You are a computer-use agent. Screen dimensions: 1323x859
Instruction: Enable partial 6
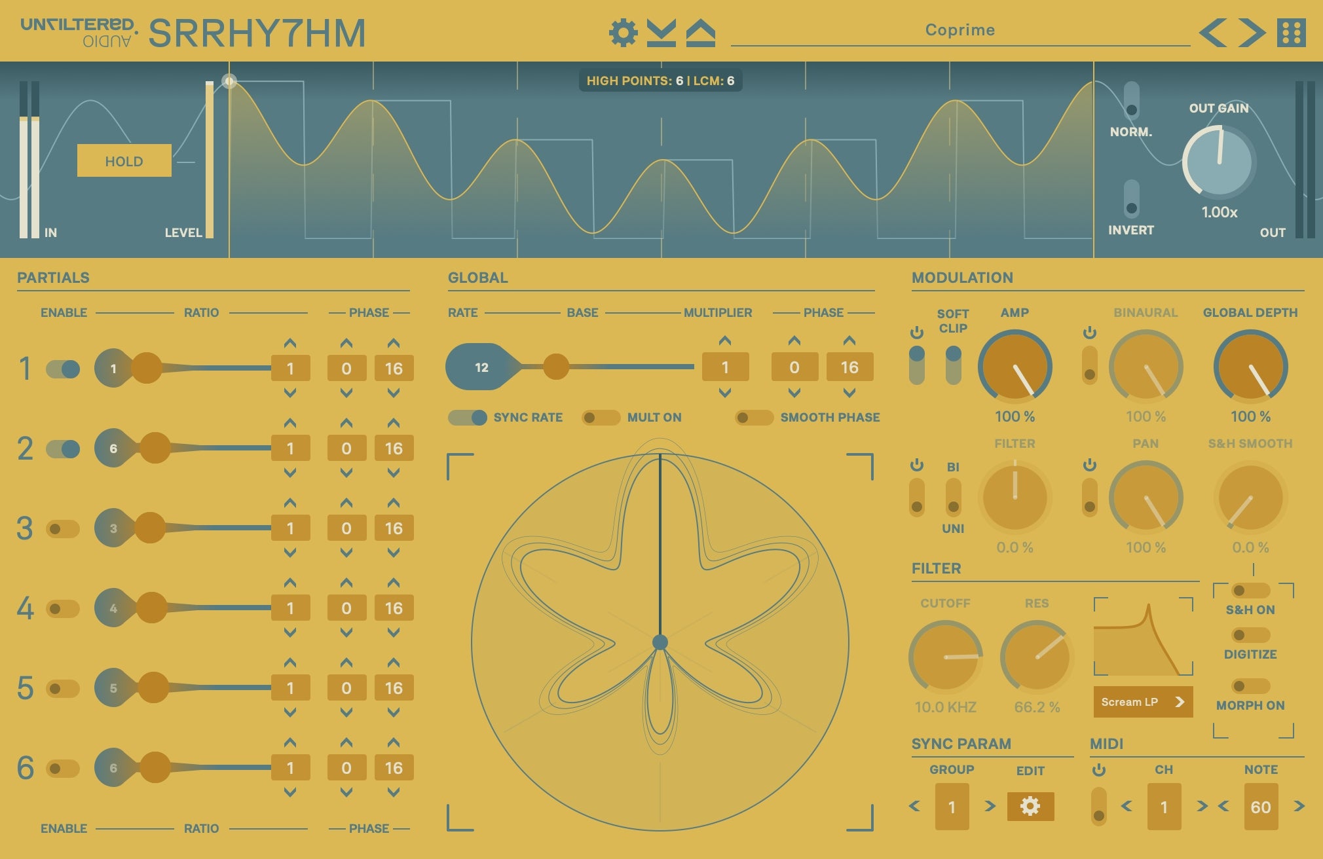[x=64, y=769]
